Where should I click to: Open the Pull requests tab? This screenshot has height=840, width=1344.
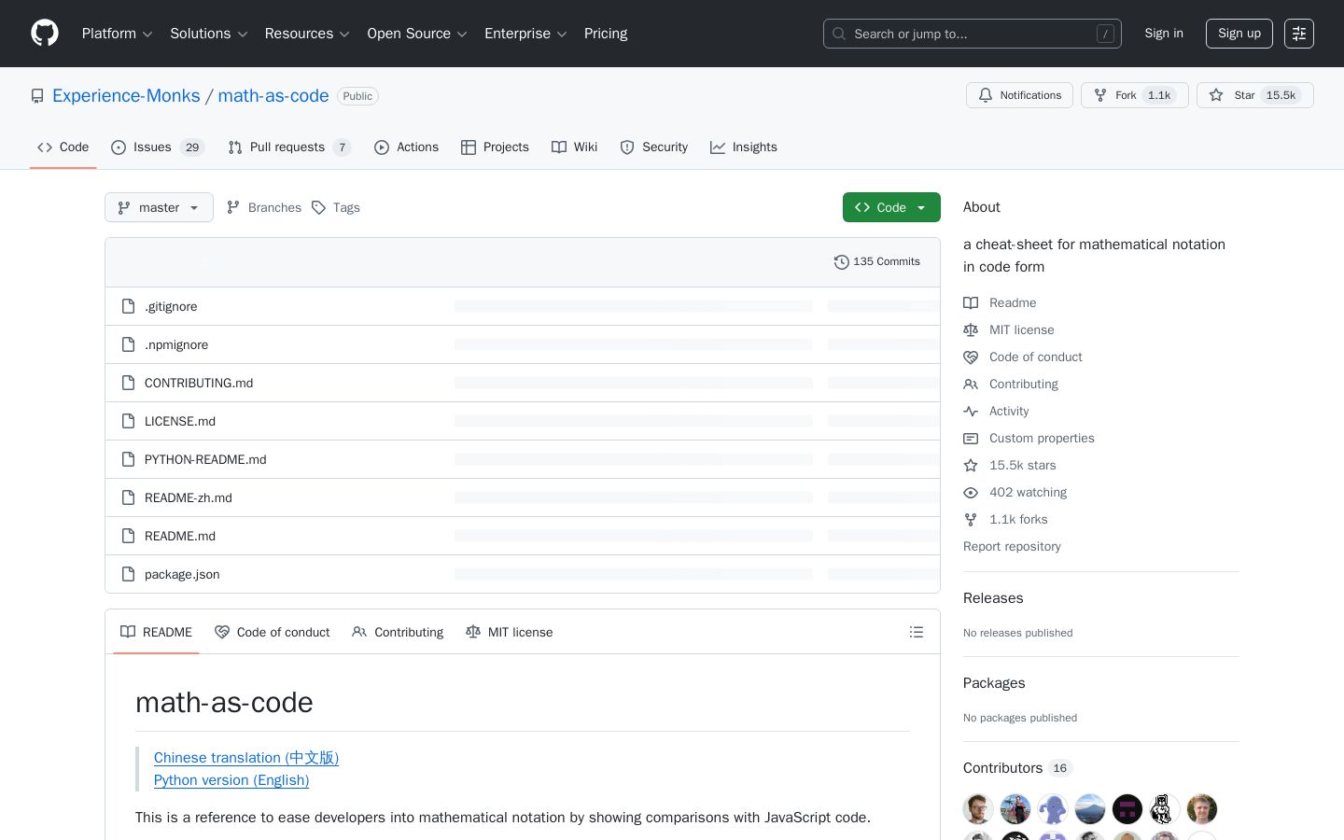coord(289,147)
